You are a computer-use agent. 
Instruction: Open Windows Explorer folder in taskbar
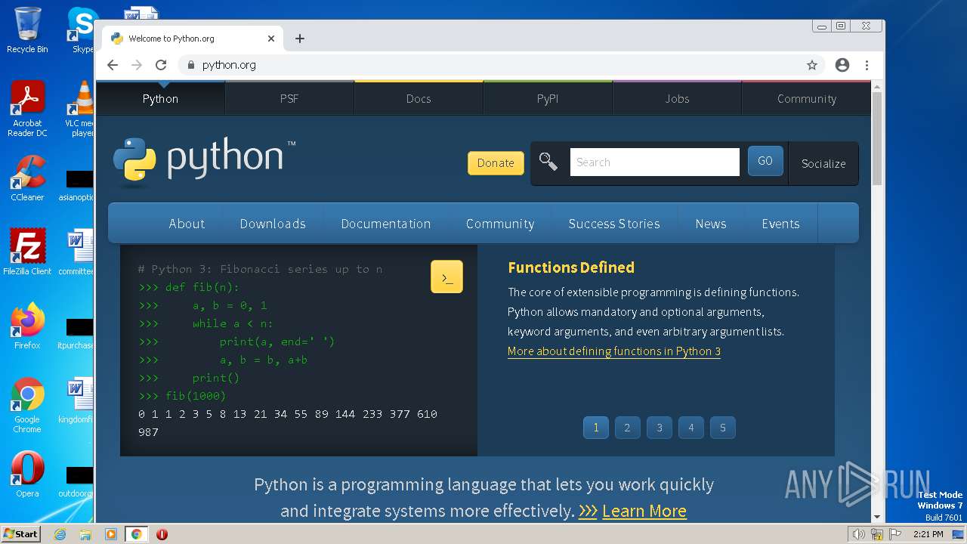pyautogui.click(x=85, y=534)
